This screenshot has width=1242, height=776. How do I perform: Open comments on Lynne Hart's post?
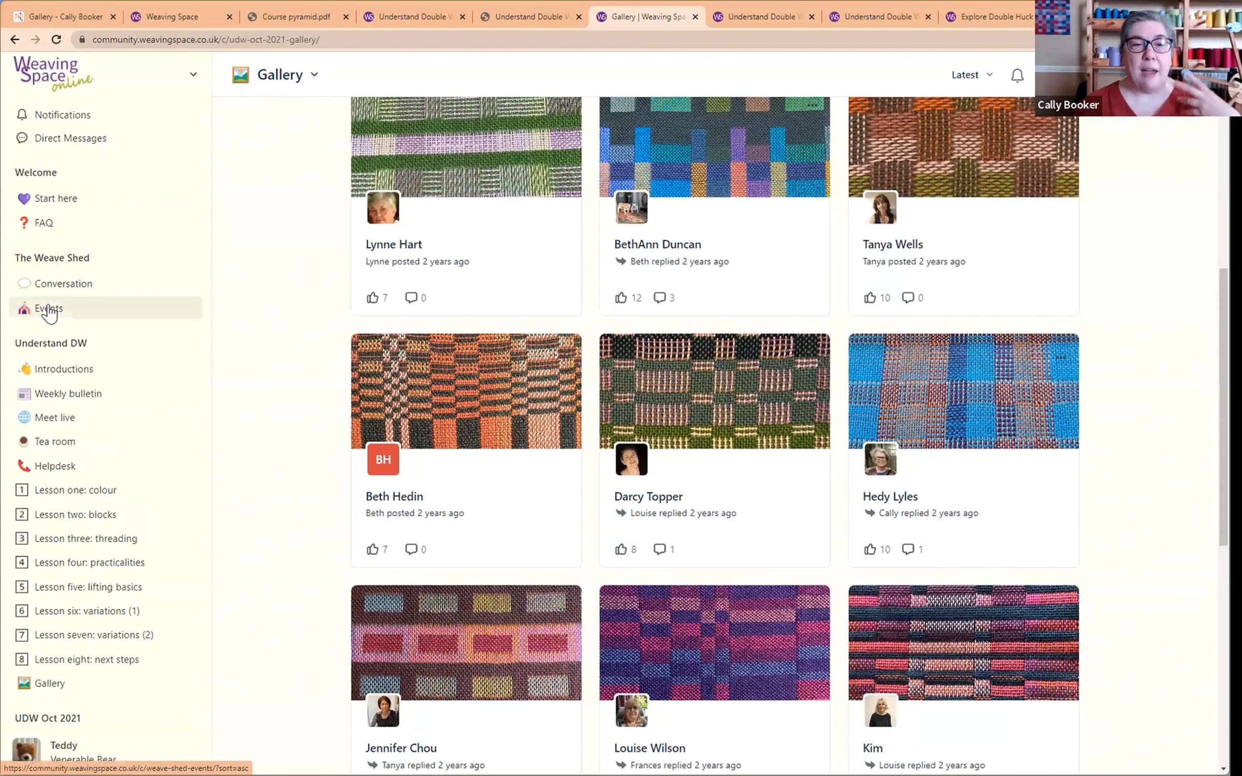tap(411, 297)
